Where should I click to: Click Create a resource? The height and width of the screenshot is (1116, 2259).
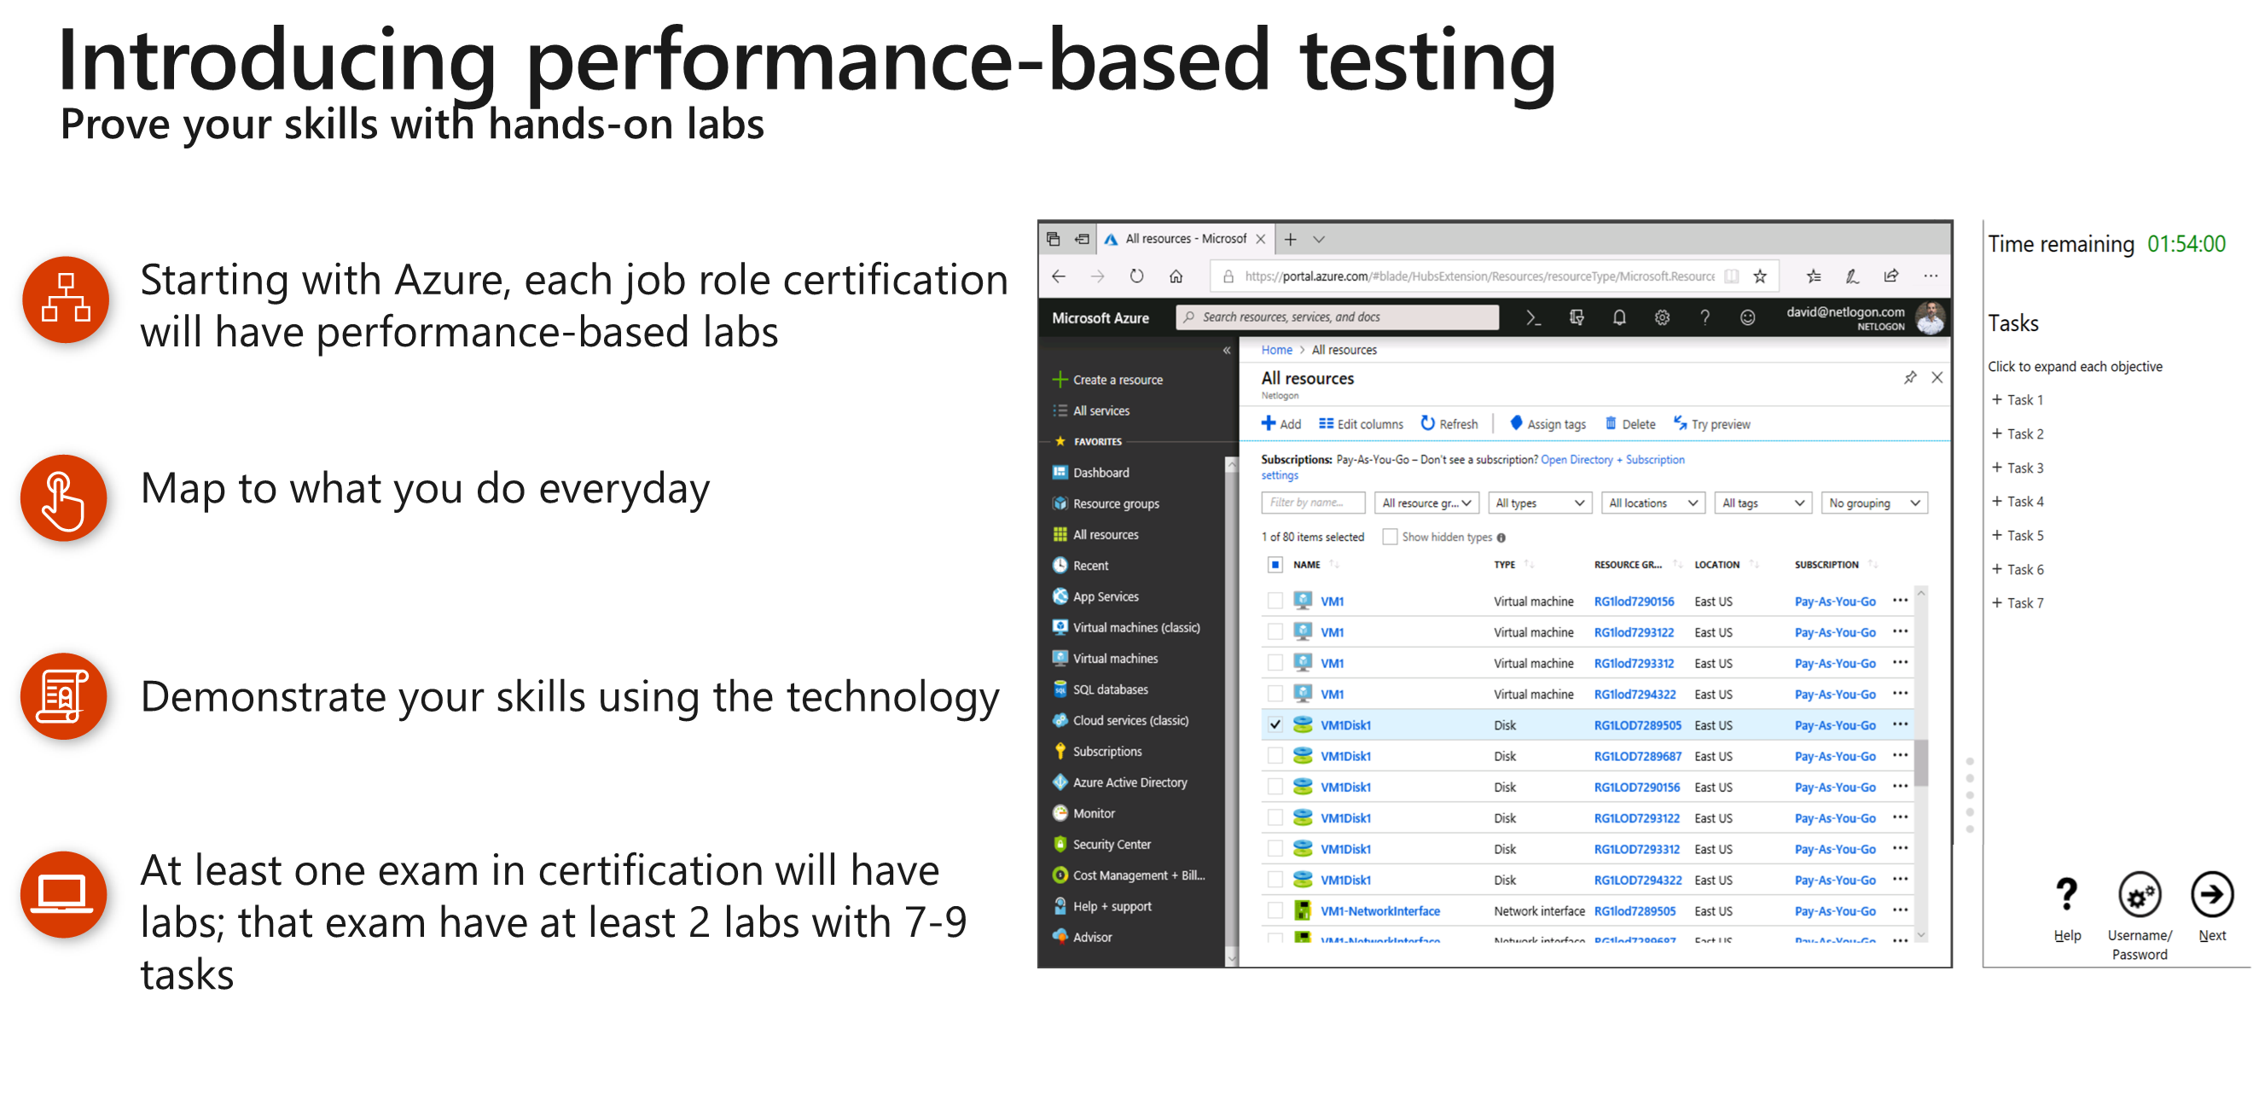coord(1107,380)
